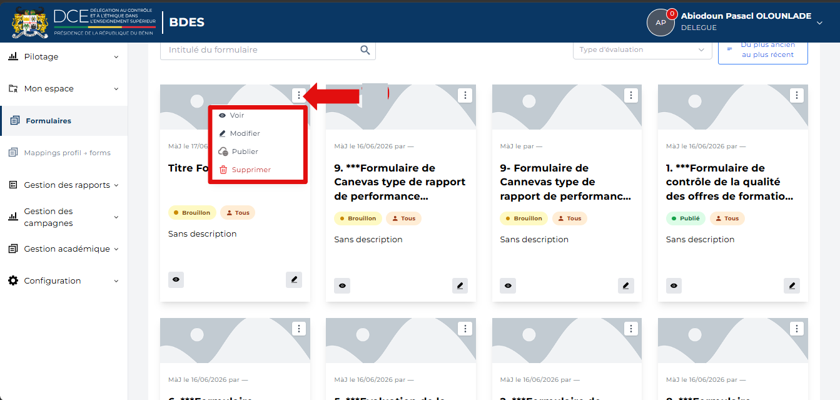Image resolution: width=840 pixels, height=400 pixels.
Task: Click the Mon espace folder icon
Action: click(x=13, y=89)
